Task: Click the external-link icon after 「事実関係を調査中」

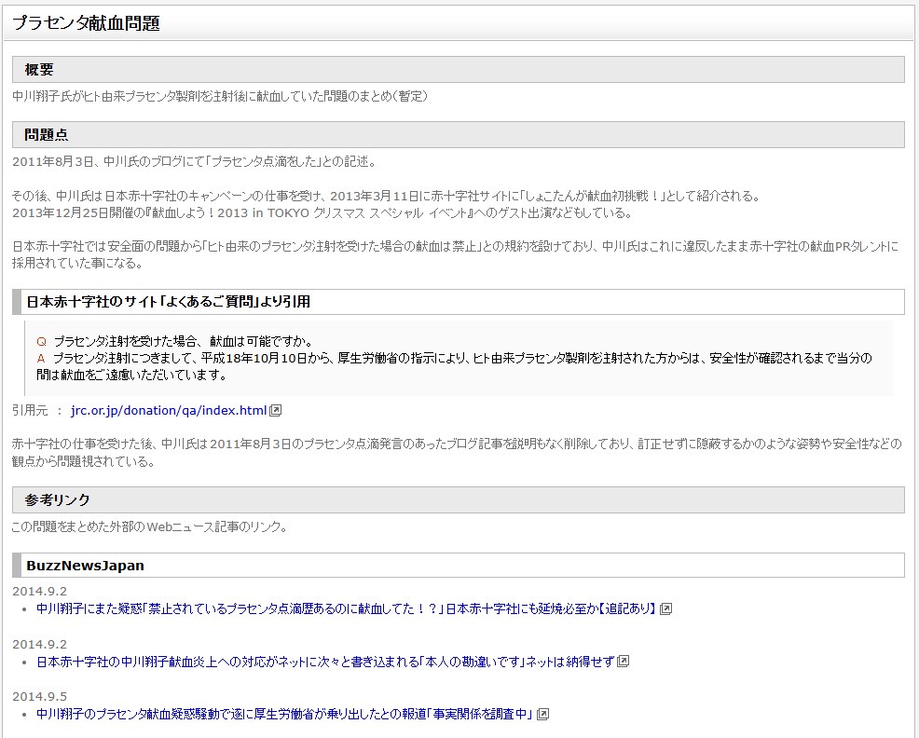Action: pyautogui.click(x=542, y=715)
